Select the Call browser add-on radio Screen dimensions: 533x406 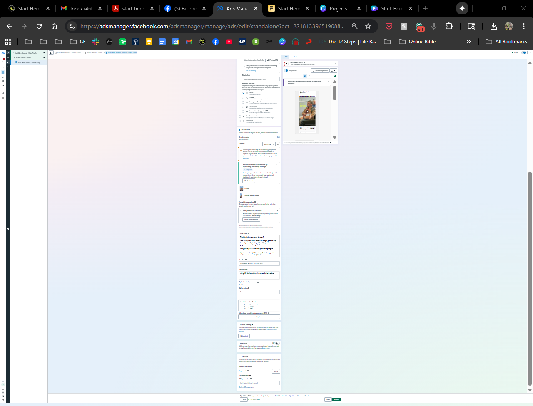(x=244, y=98)
